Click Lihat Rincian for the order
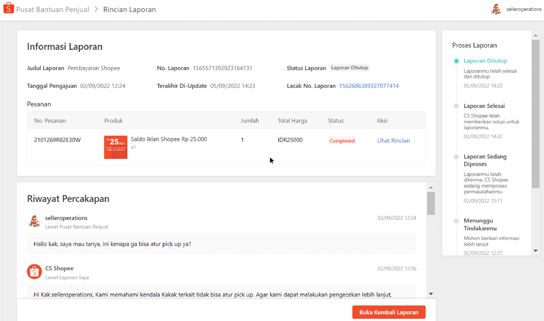The height and width of the screenshot is (321, 544). pyautogui.click(x=393, y=141)
